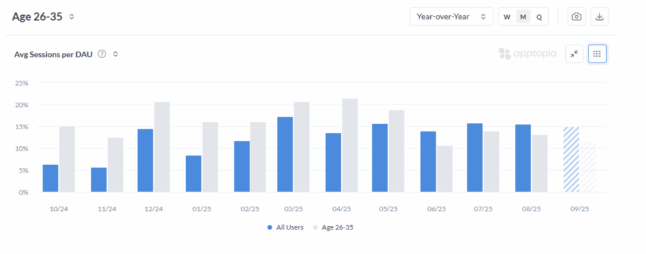
Task: Open the Year-over-Year dropdown
Action: click(x=450, y=17)
